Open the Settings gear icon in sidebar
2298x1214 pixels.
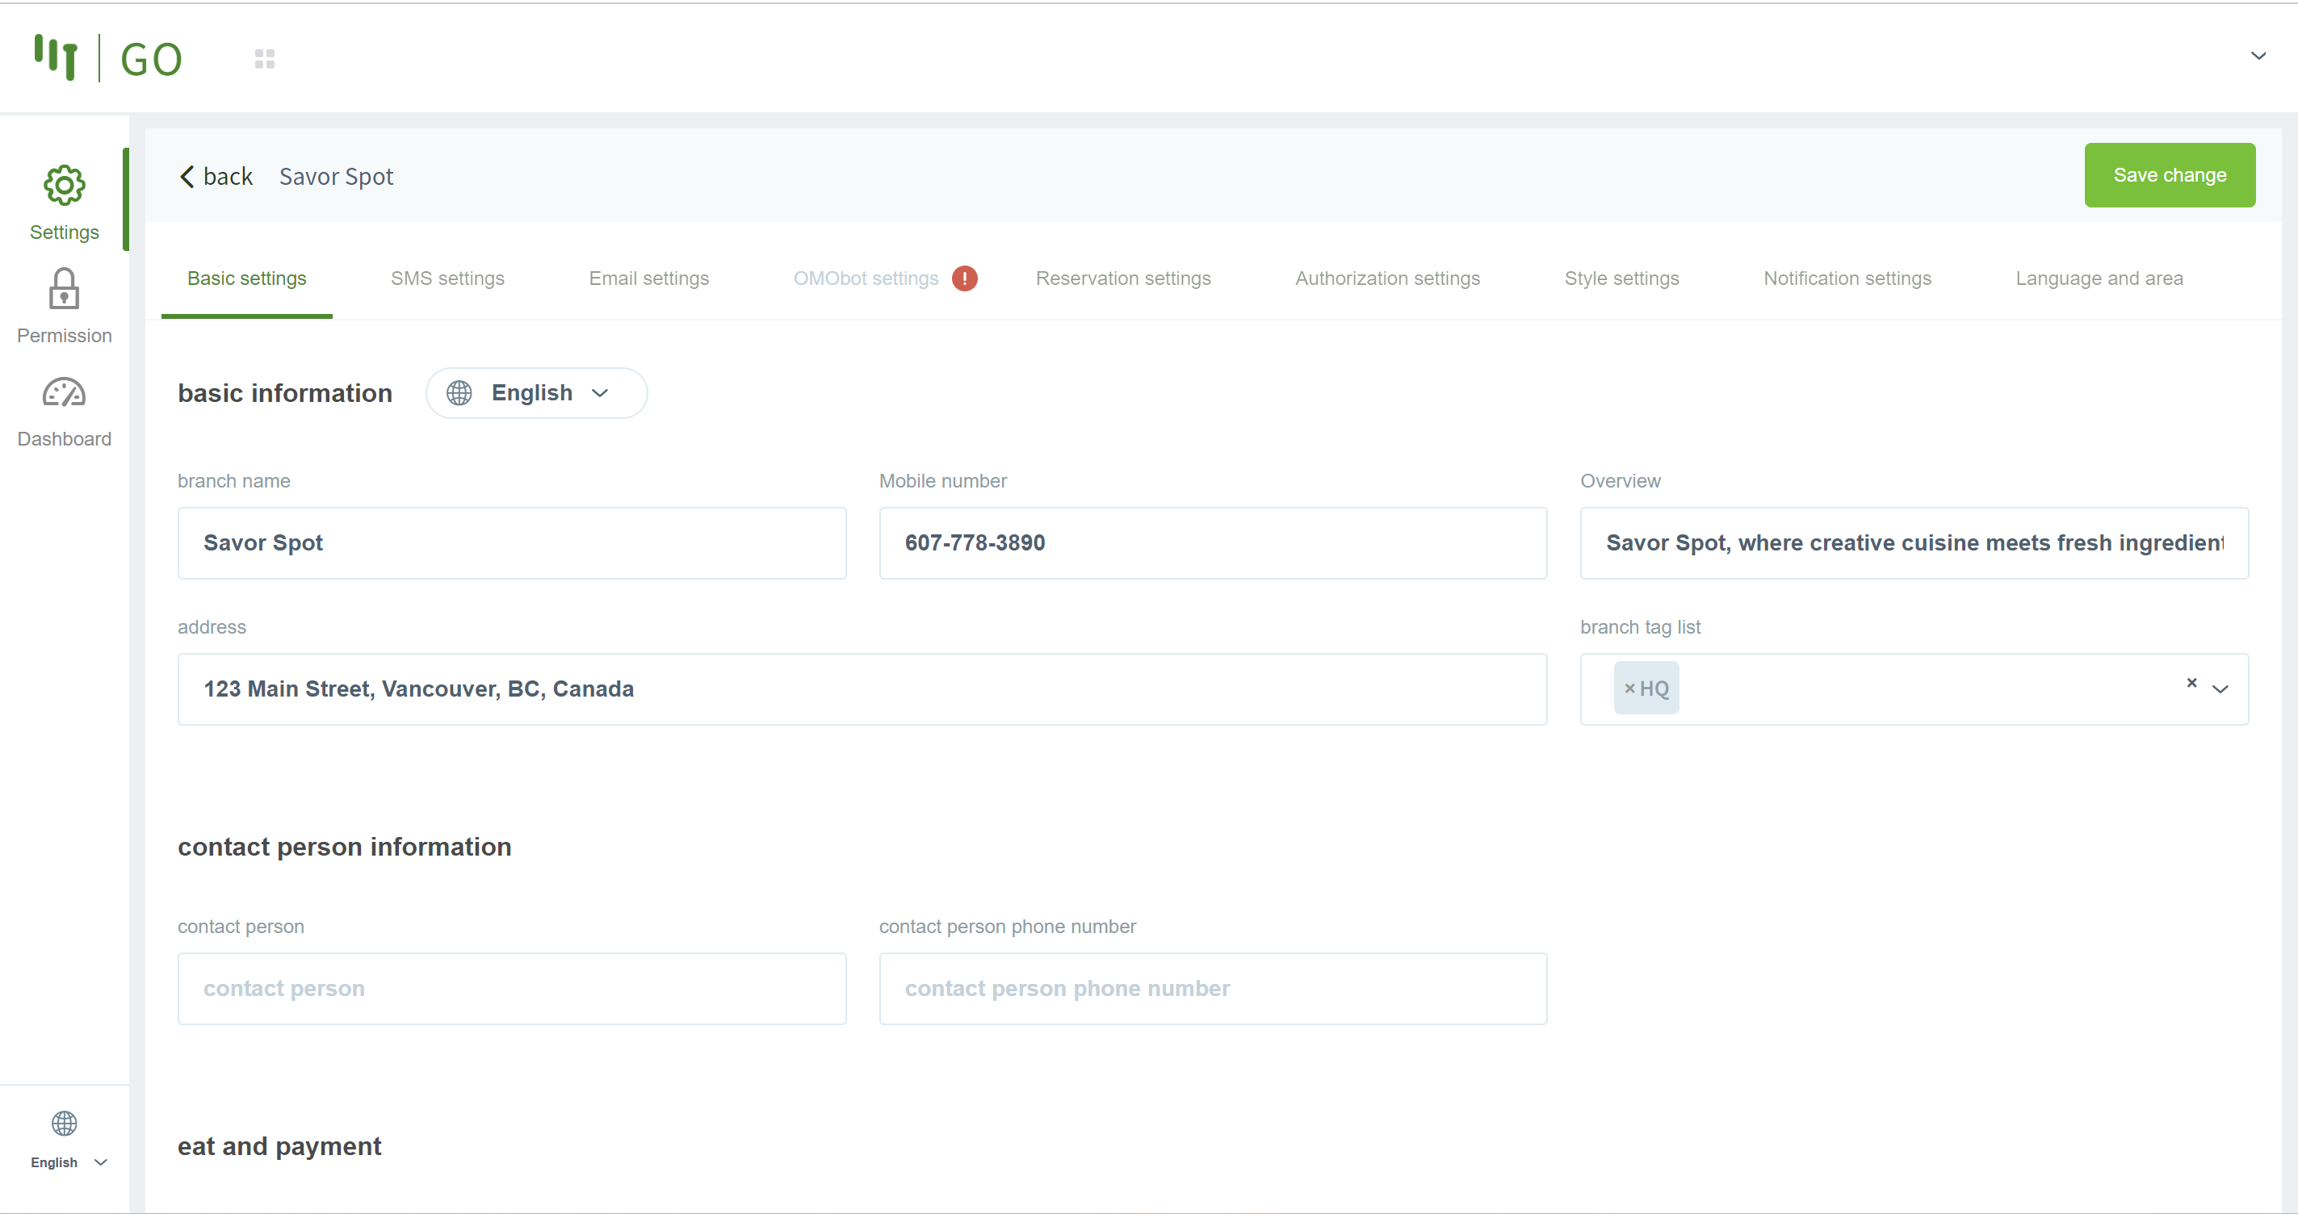point(65,186)
